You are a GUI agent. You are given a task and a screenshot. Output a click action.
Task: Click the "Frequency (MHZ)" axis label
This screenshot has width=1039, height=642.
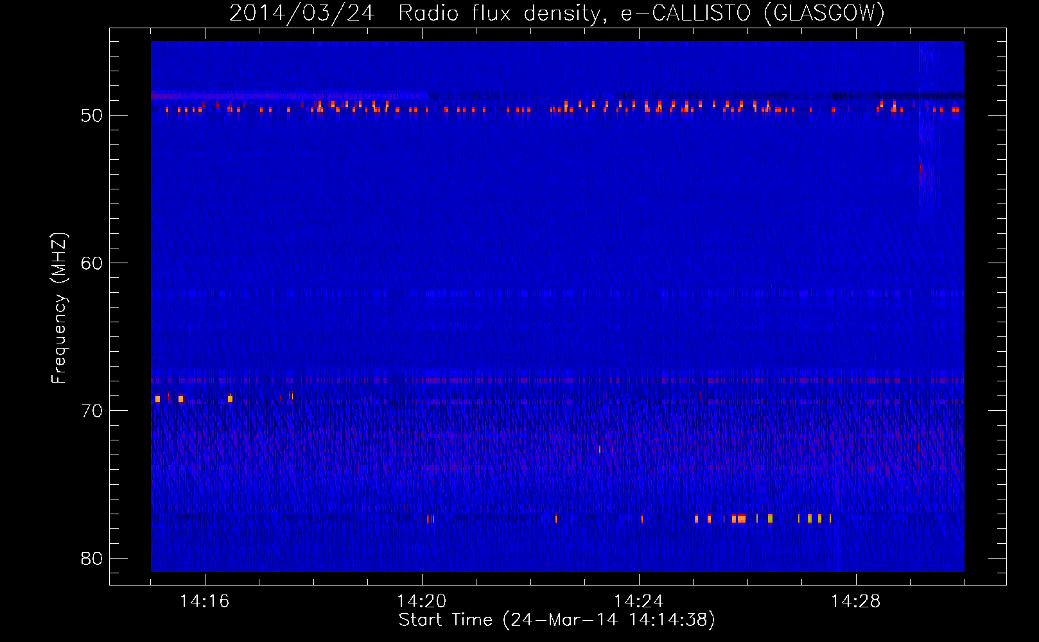tap(59, 308)
